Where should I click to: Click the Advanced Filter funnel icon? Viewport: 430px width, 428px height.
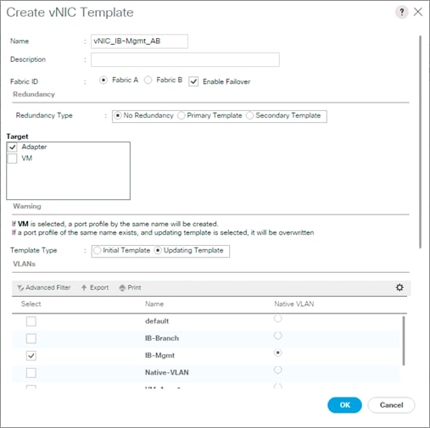click(x=20, y=288)
